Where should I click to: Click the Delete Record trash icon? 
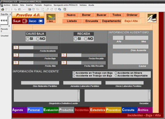(x=34, y=9)
